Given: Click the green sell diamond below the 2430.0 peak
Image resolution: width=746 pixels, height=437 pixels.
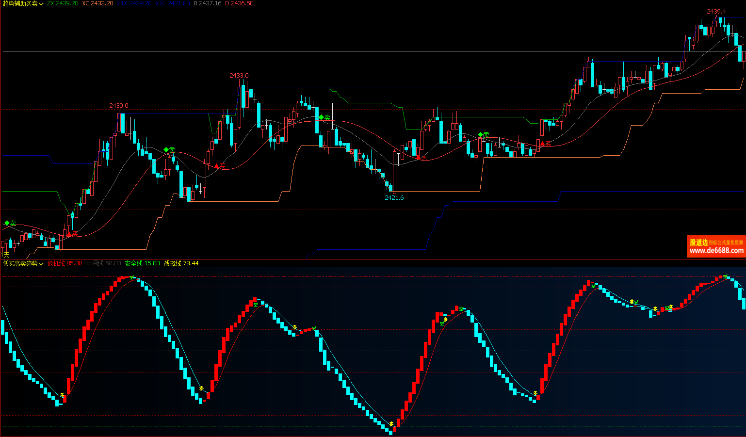Looking at the screenshot, I should pyautogui.click(x=166, y=150).
